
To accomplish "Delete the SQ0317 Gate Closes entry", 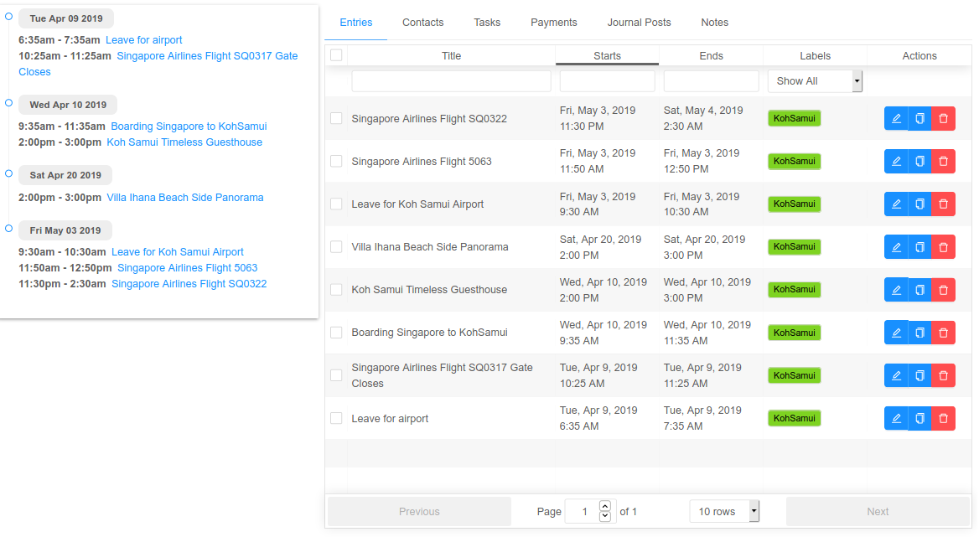I will pos(944,375).
